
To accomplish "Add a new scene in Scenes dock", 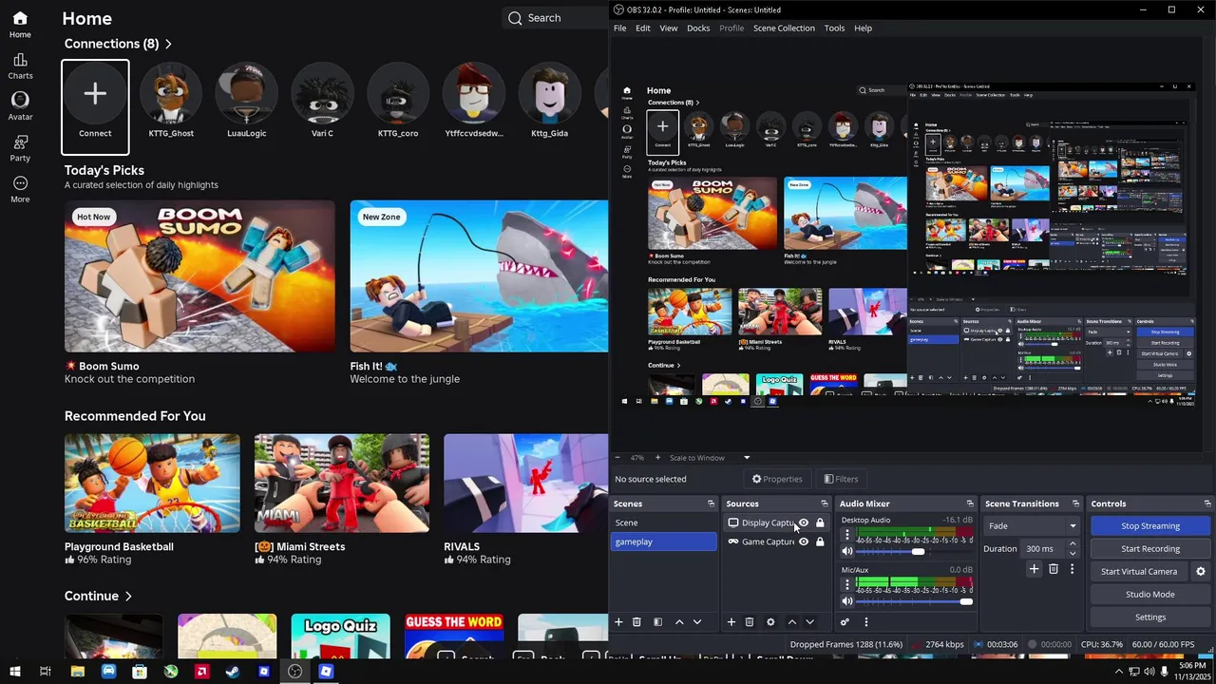I will tap(618, 622).
